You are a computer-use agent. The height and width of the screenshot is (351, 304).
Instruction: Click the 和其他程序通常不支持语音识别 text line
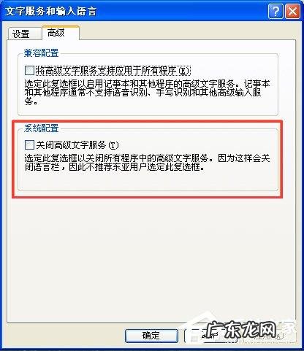[x=142, y=93]
